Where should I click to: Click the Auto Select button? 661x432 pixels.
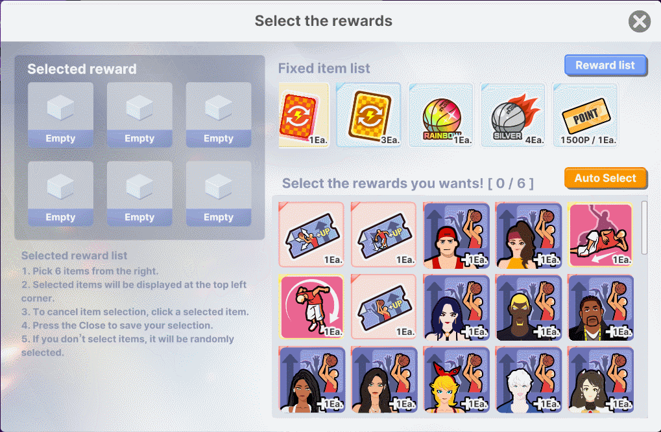pos(605,178)
